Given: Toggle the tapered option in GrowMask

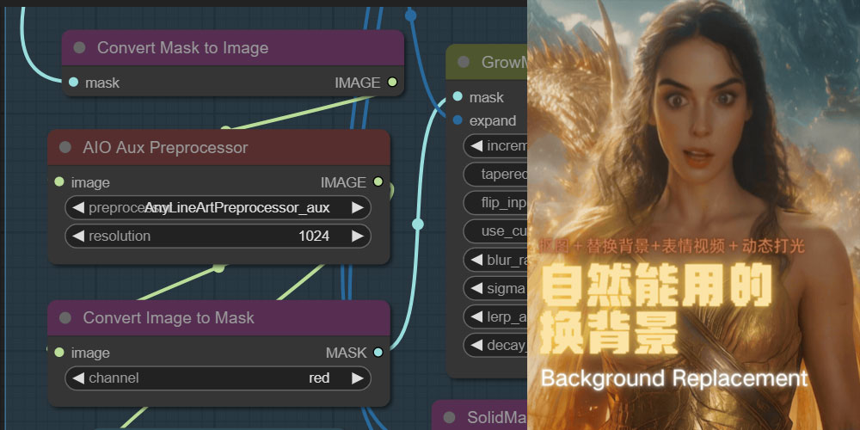Looking at the screenshot, I should click(x=496, y=175).
